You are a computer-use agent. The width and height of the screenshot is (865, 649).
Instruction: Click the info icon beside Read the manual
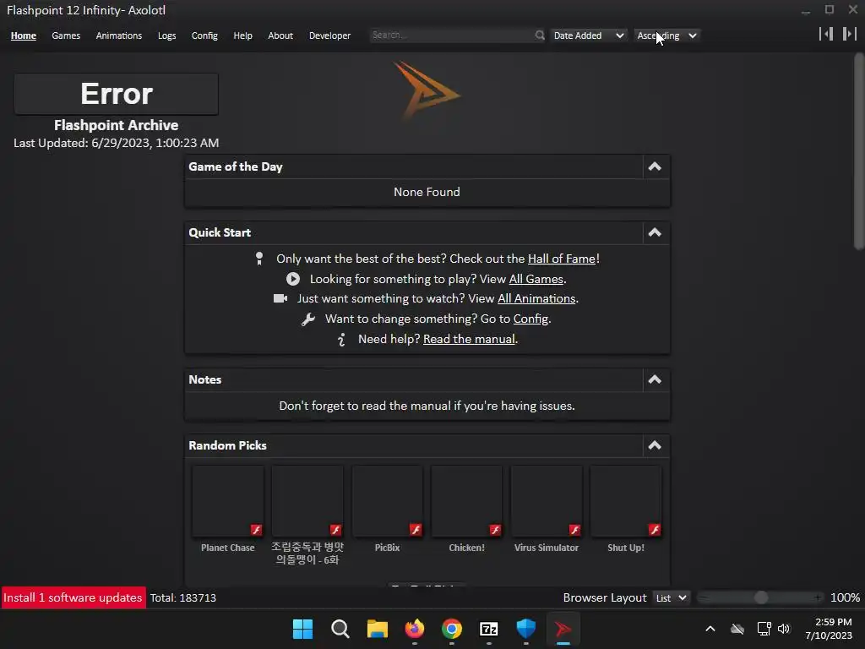click(x=341, y=340)
